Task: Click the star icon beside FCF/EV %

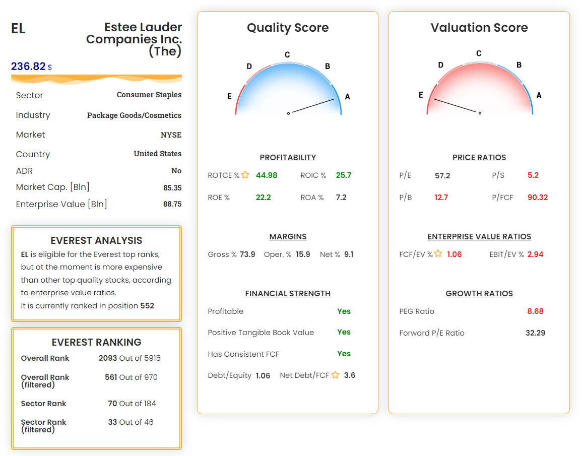Action: coord(438,253)
